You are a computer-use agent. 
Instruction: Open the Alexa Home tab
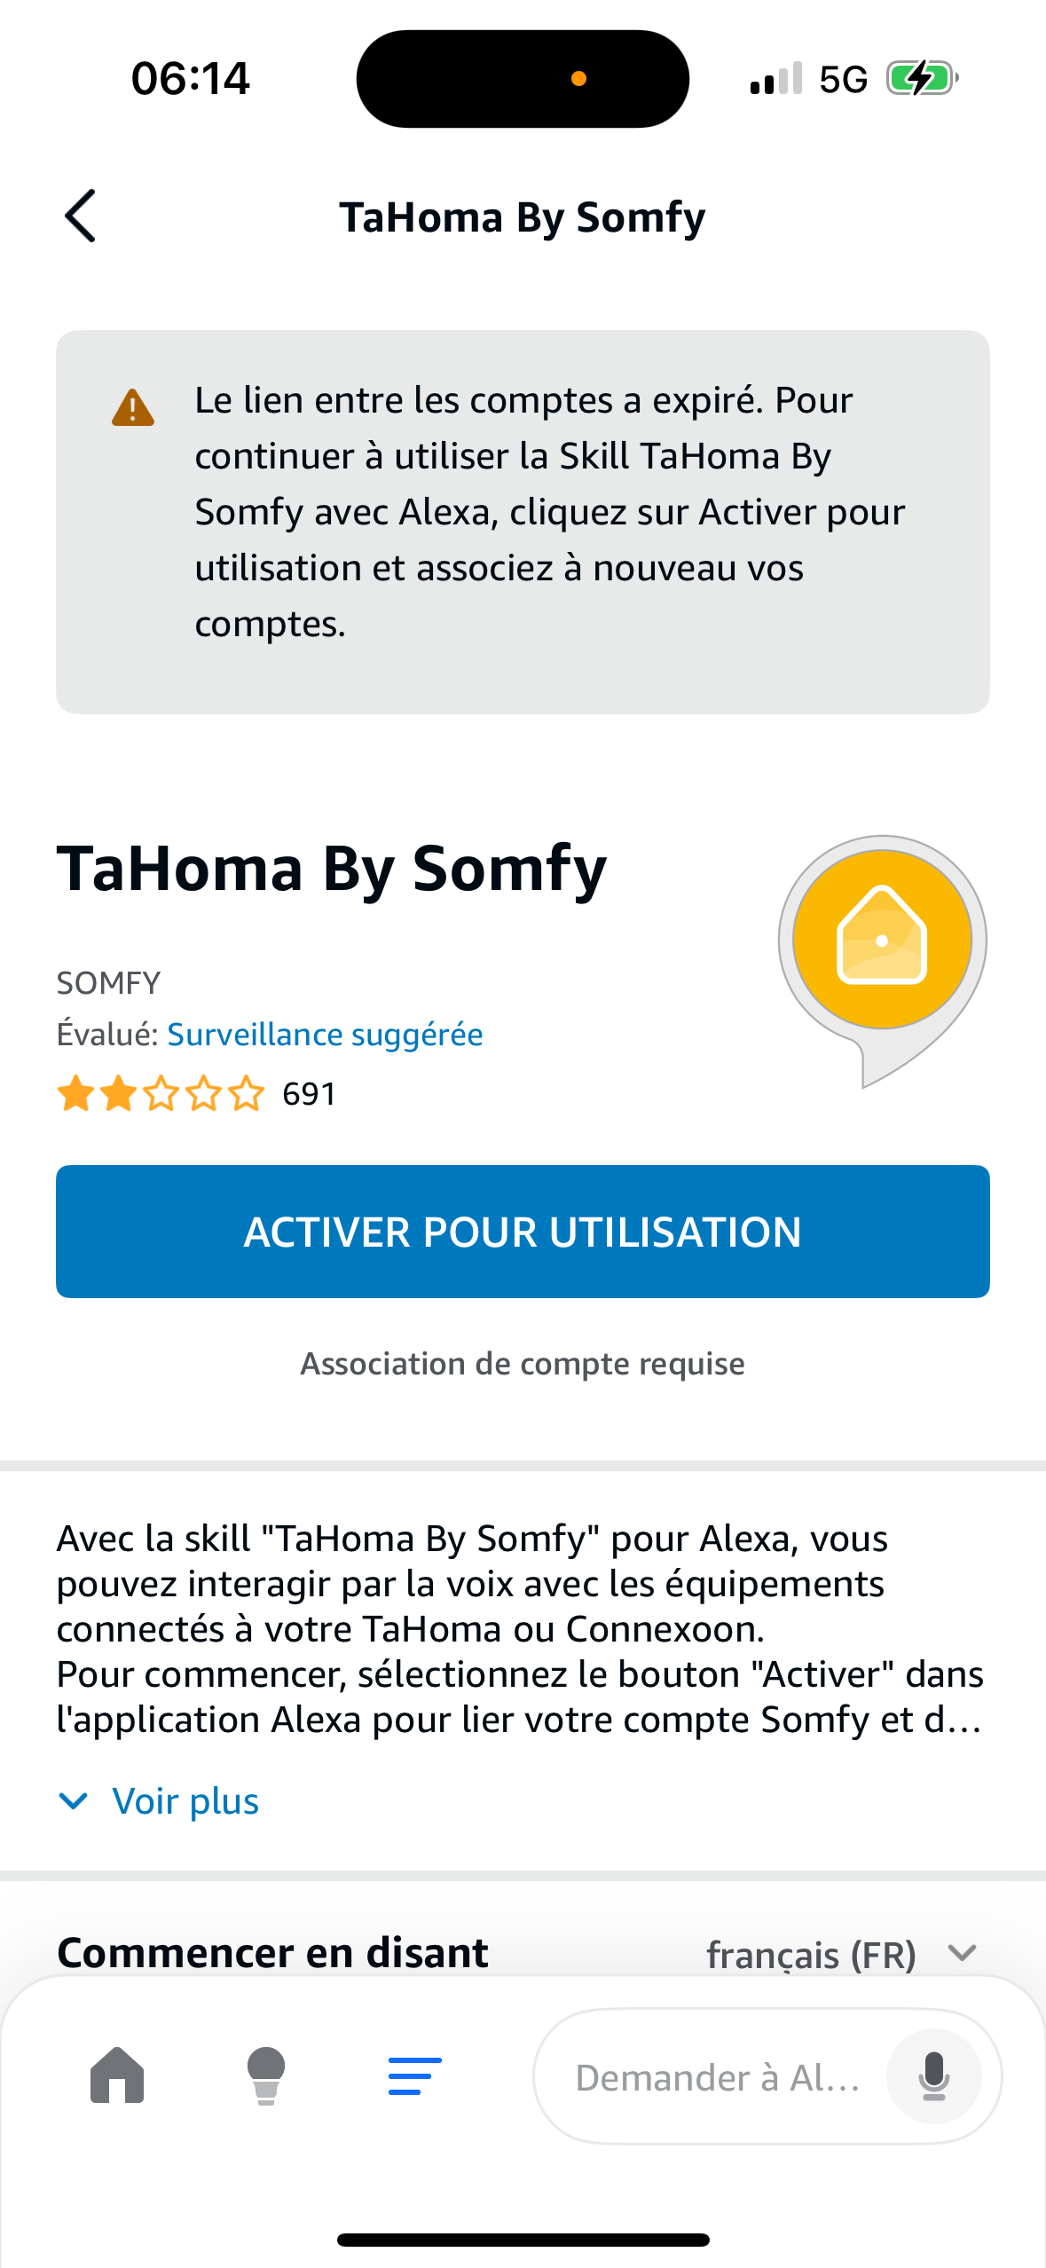pyautogui.click(x=117, y=2075)
